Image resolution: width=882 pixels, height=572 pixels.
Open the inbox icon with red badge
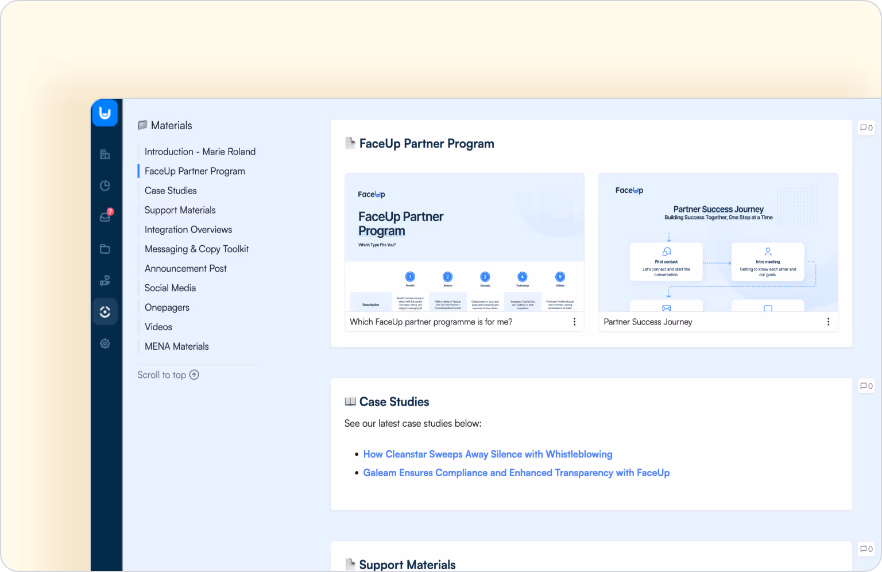click(x=106, y=216)
